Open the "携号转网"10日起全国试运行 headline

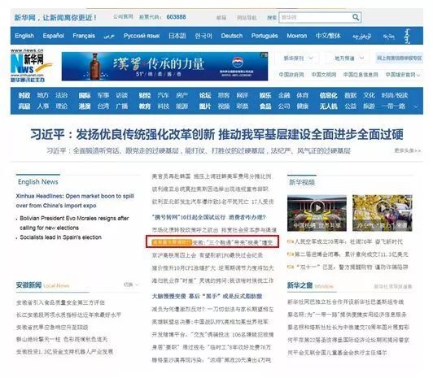[x=208, y=217]
